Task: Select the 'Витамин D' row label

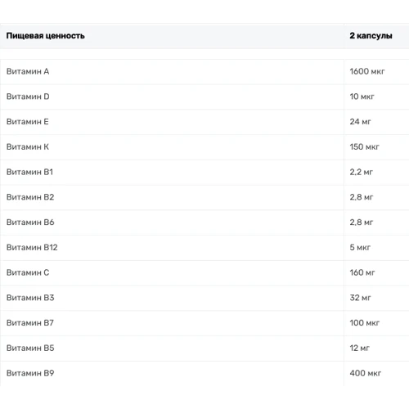Action: click(28, 97)
